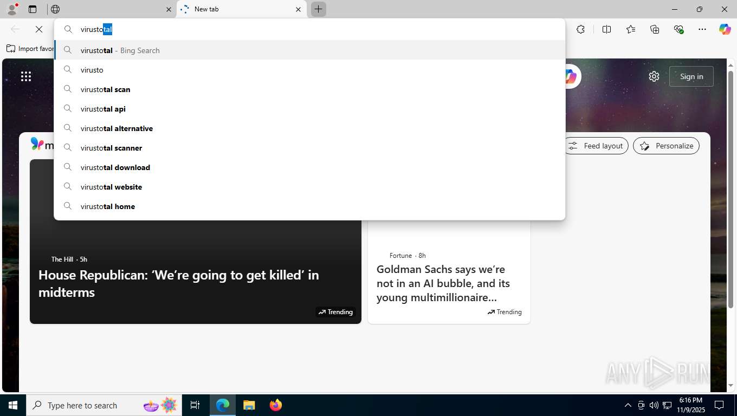Image resolution: width=737 pixels, height=416 pixels.
Task: Click the Sign in button
Action: pyautogui.click(x=691, y=76)
